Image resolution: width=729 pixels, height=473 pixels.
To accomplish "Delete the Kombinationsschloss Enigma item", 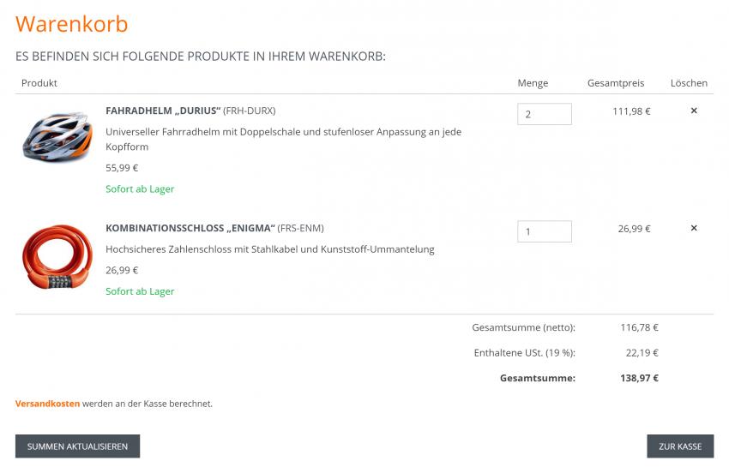I will [x=694, y=228].
